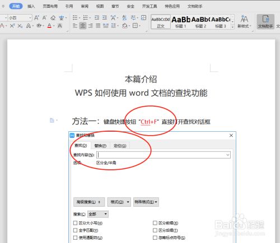Viewport: 280px width, 243px height.
Task: Enable the 区分大小写(H) checkbox
Action: (75, 223)
